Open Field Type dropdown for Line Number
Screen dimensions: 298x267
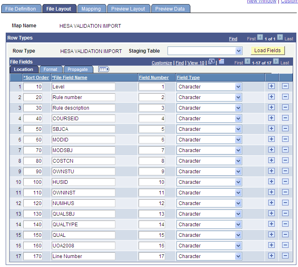click(238, 256)
